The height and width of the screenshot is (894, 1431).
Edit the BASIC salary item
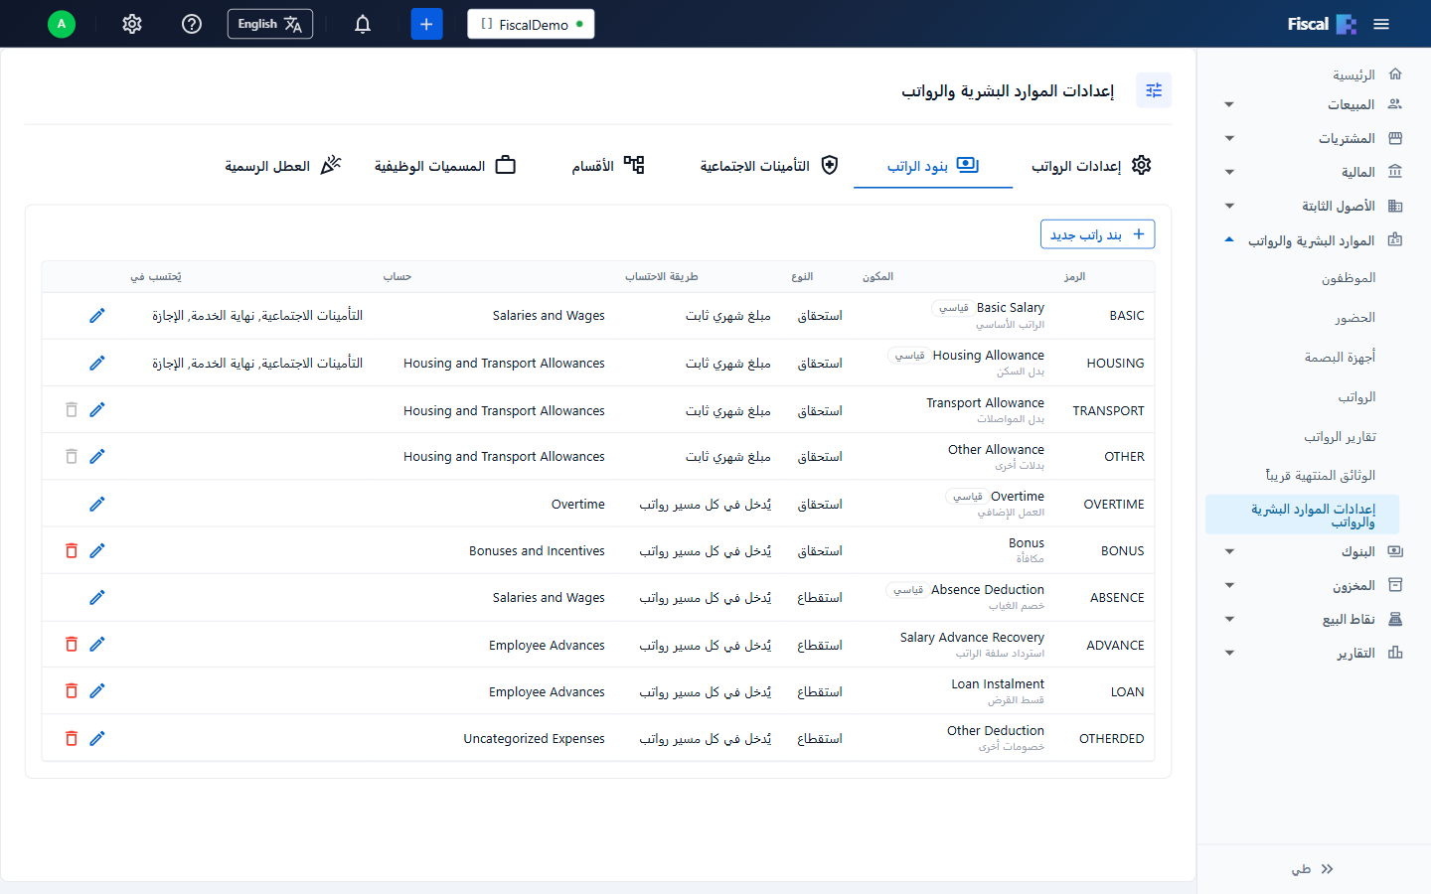[97, 316]
